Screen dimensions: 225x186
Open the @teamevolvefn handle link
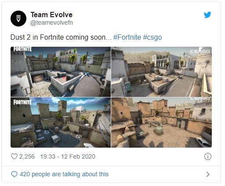[x=51, y=23]
